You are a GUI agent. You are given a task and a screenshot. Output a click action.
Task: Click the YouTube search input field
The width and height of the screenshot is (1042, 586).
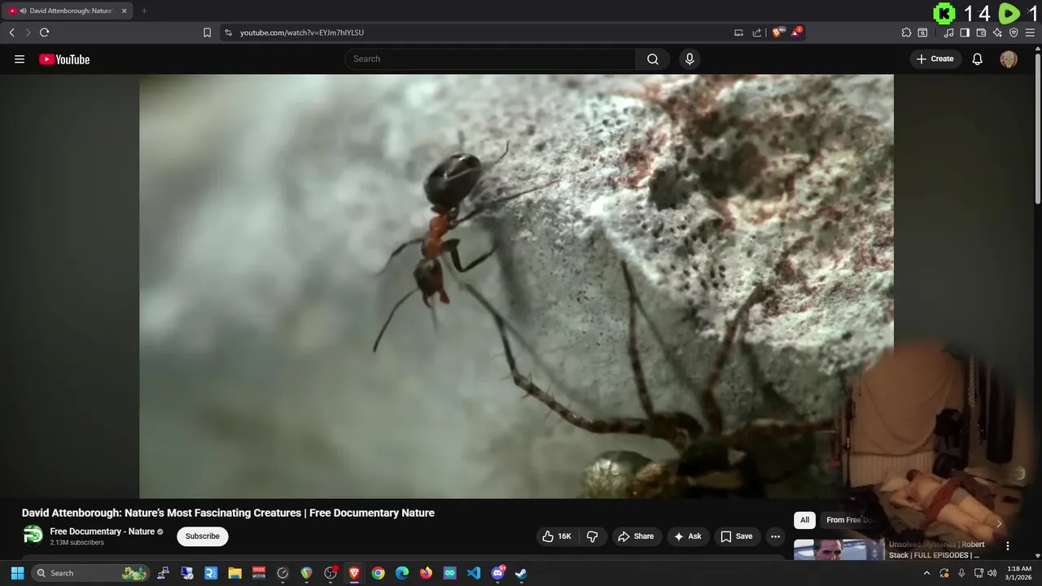(x=491, y=59)
